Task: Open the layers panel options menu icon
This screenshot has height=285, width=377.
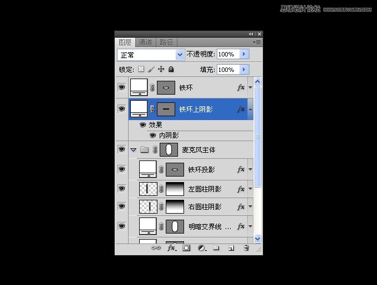Action: 257,42
